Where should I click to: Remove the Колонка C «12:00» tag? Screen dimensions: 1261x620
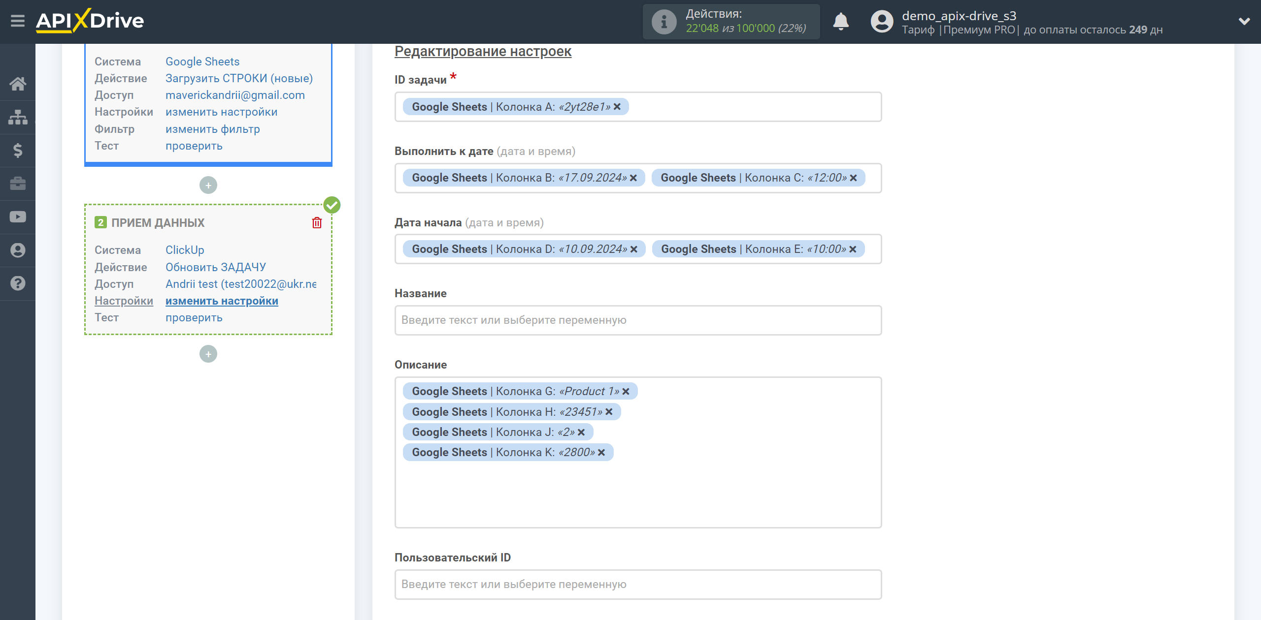(x=854, y=178)
